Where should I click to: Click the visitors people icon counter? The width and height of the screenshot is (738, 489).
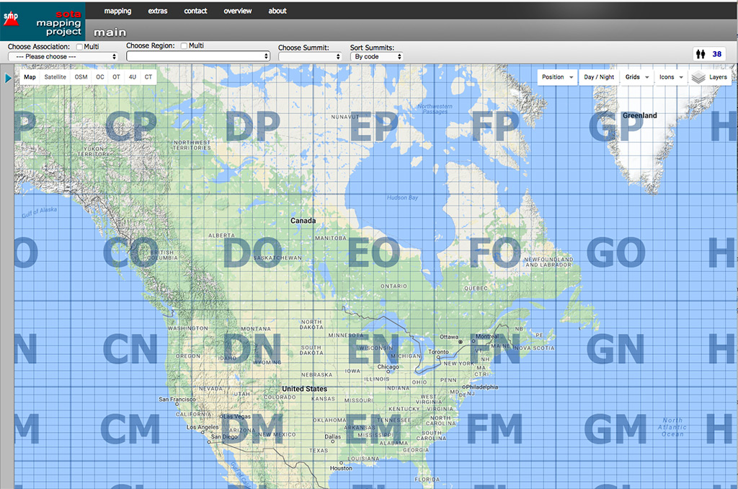pyautogui.click(x=709, y=54)
